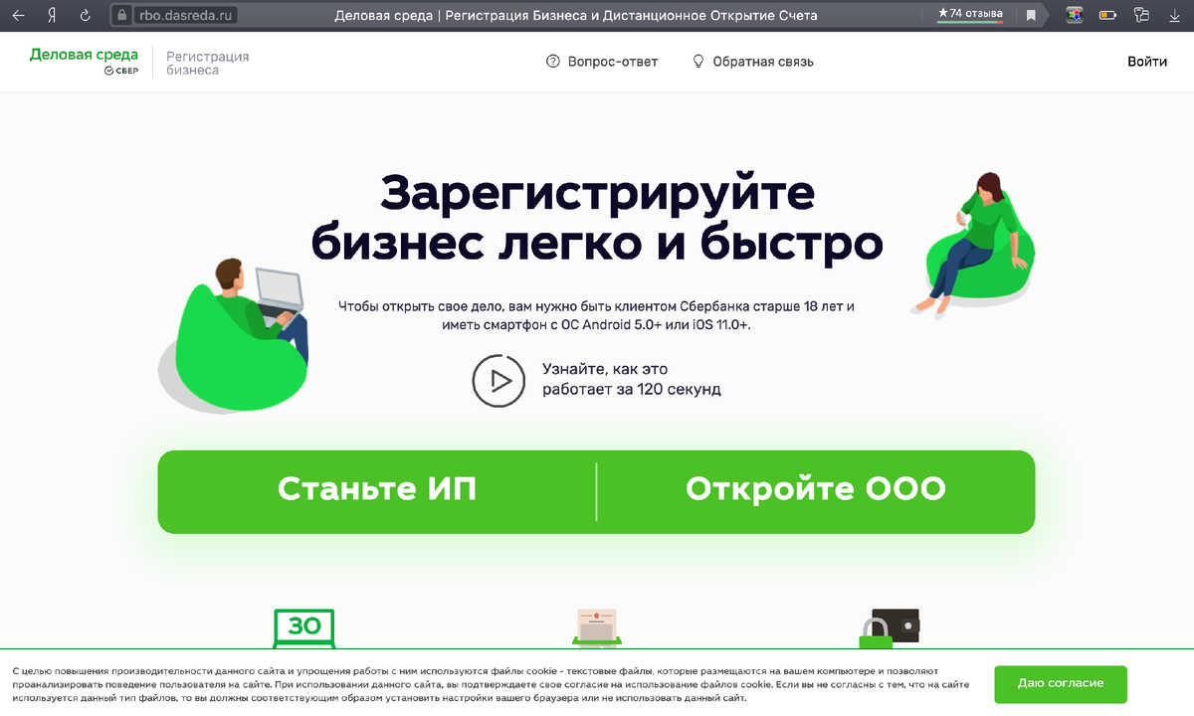Open the 74 отзыва site rating
This screenshot has height=716, width=1194.
[970, 14]
